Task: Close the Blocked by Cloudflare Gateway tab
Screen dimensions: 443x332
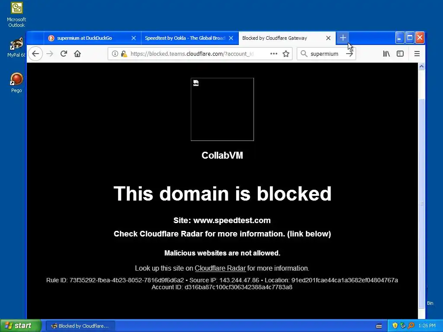Action: (x=328, y=38)
